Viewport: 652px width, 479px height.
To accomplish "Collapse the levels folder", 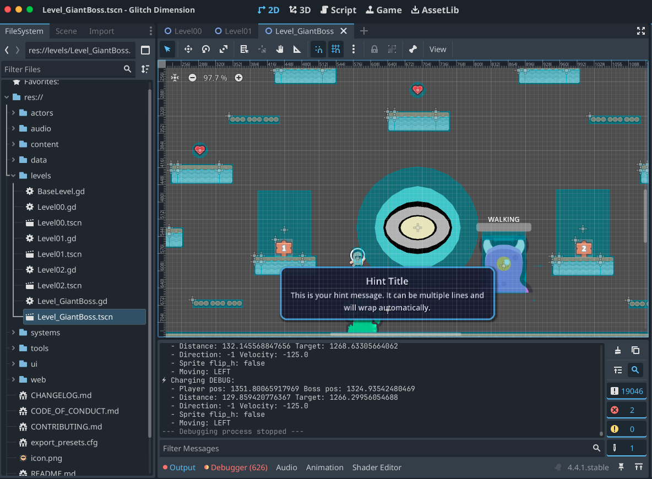I will click(14, 176).
